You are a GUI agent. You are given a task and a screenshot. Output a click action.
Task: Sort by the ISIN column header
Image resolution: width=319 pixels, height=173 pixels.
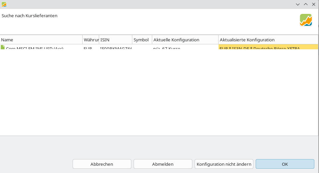[115, 40]
